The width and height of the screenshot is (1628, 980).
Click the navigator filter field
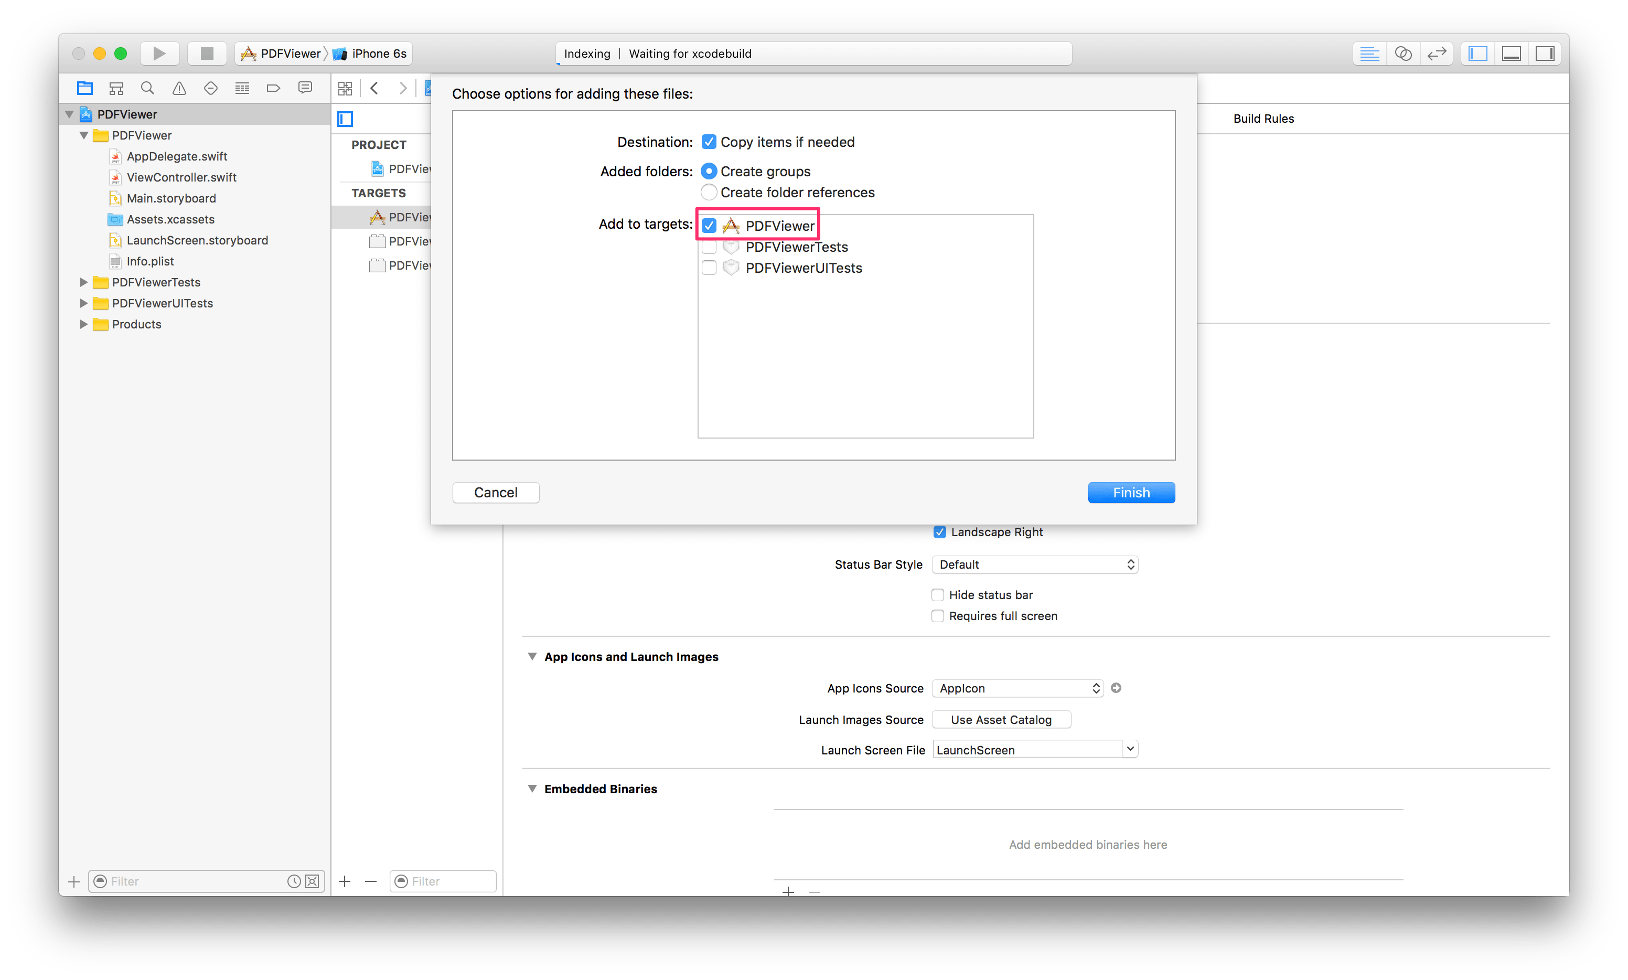tap(191, 881)
